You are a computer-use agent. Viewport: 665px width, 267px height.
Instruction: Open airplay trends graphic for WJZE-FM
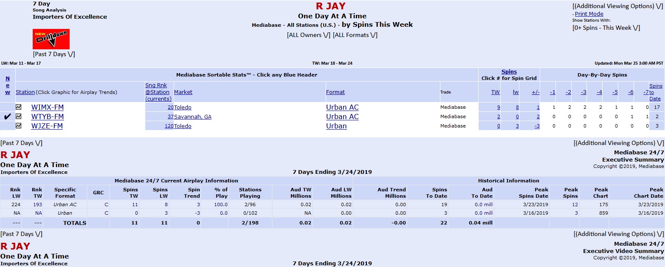point(19,126)
